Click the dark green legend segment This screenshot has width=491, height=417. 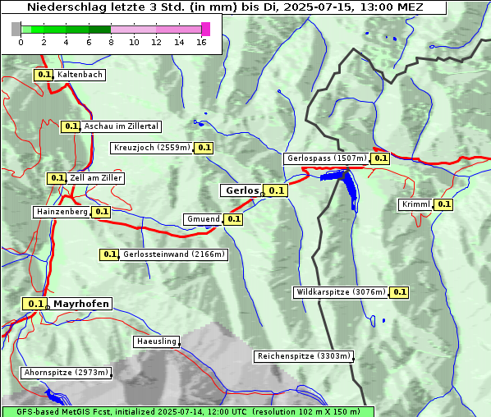[100, 30]
